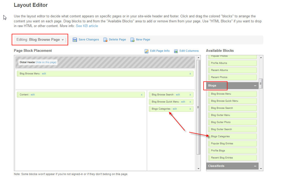Edit the Blog Browse Quick Menu block

pos(183,102)
